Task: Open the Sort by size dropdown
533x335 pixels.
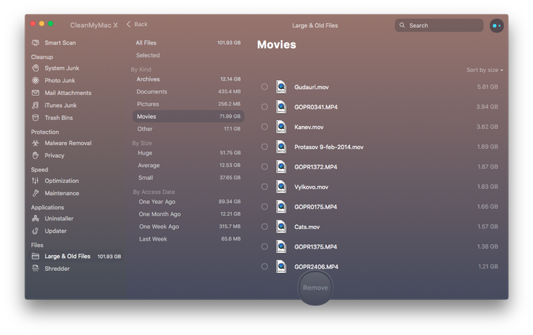Action: point(485,70)
